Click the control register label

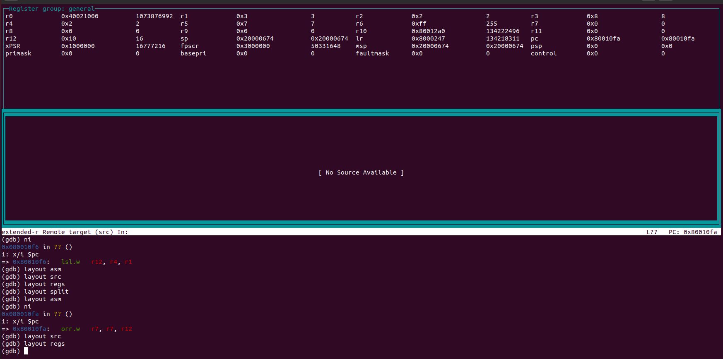pos(543,53)
